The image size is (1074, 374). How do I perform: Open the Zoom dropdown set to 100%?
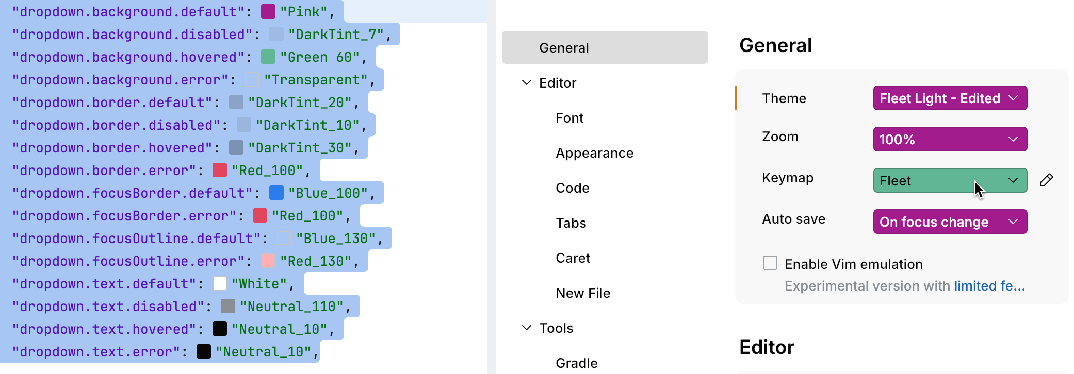[x=949, y=139]
